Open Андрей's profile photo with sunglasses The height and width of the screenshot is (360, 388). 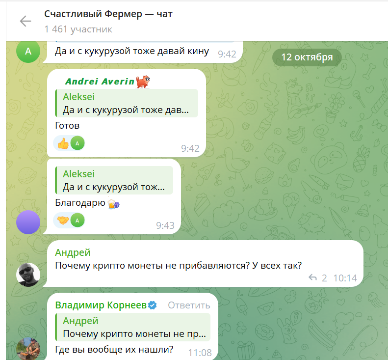tap(28, 275)
